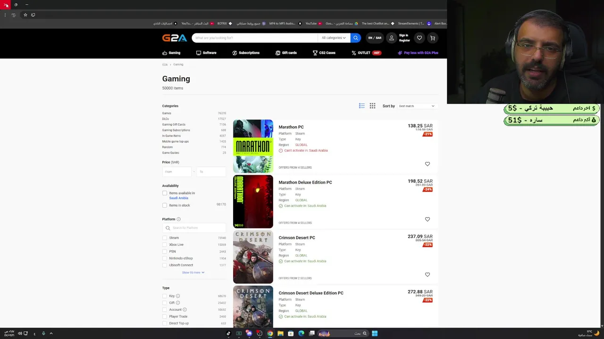Filter by Gaming Gift Cards category
The height and width of the screenshot is (339, 604).
coord(174,124)
